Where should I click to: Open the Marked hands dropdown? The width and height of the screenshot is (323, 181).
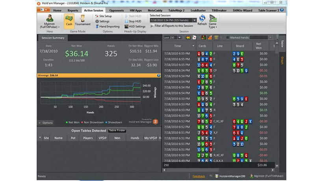(271, 37)
